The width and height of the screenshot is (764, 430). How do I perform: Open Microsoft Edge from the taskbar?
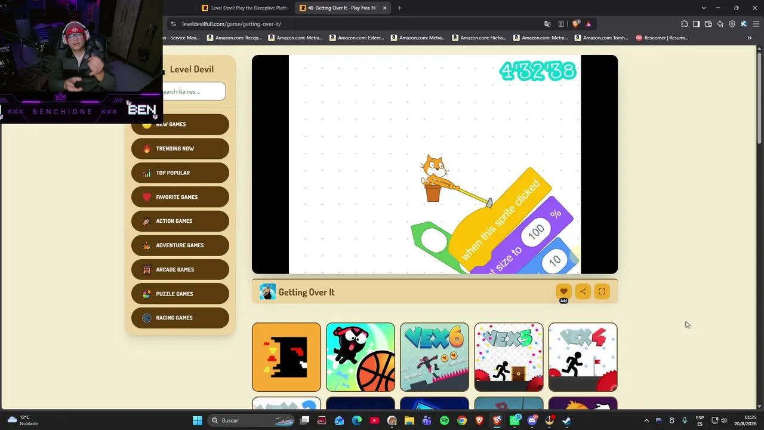coord(357,420)
